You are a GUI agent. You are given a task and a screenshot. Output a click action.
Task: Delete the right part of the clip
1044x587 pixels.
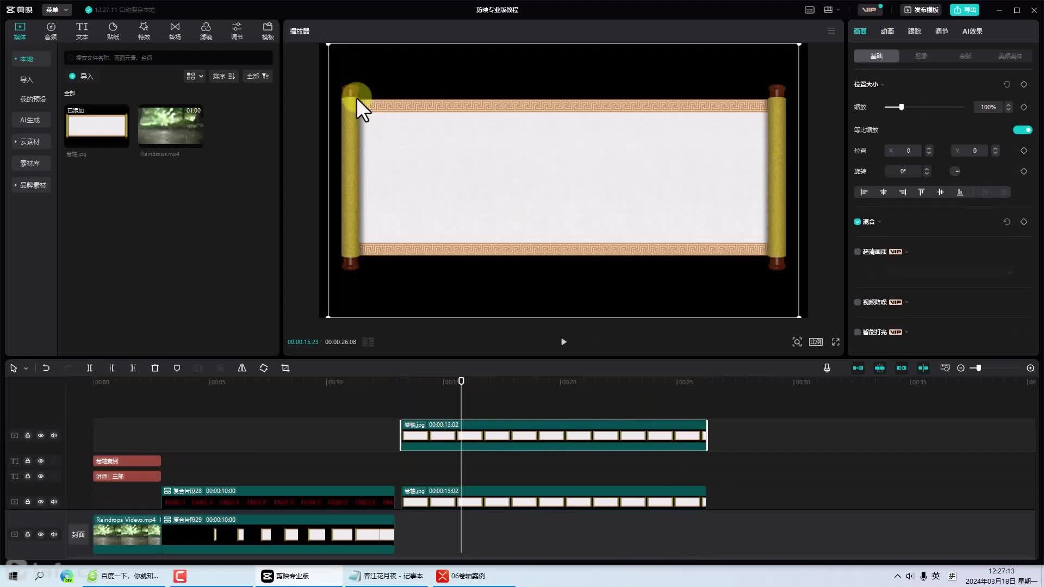click(x=133, y=368)
